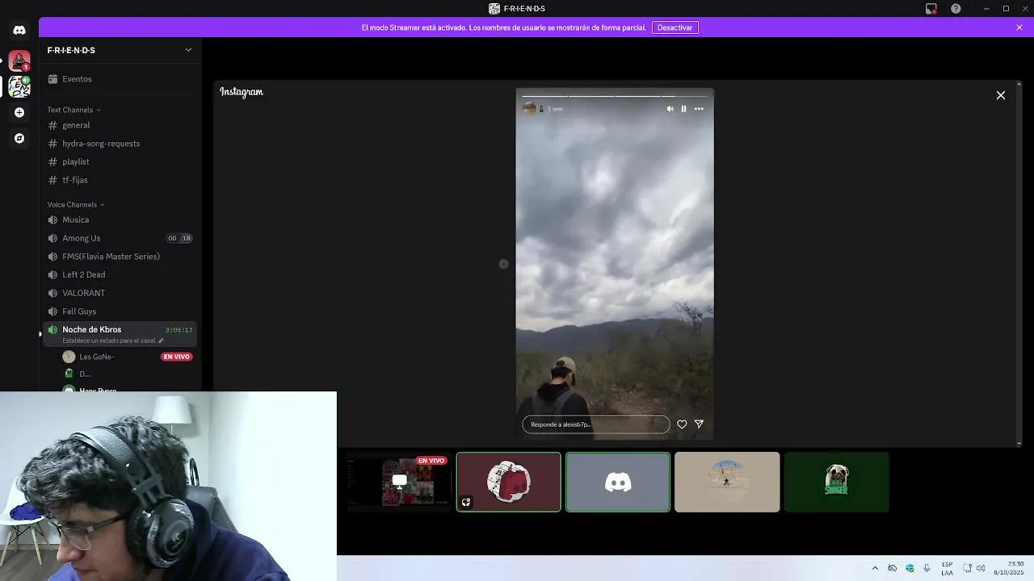
Task: Click the Among Us user count 00 18
Action: pos(179,238)
